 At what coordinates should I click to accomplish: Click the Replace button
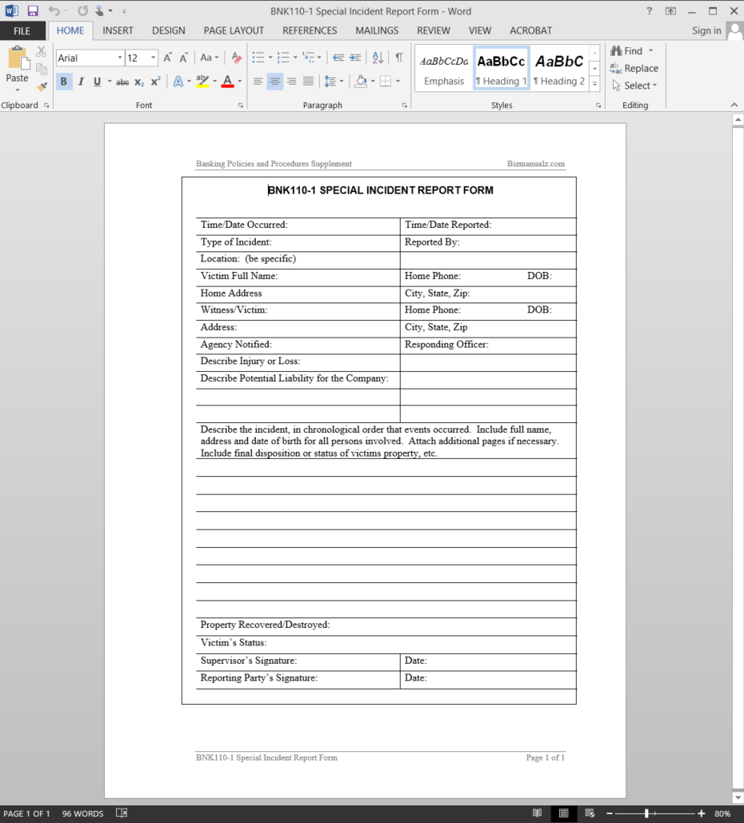pyautogui.click(x=634, y=68)
